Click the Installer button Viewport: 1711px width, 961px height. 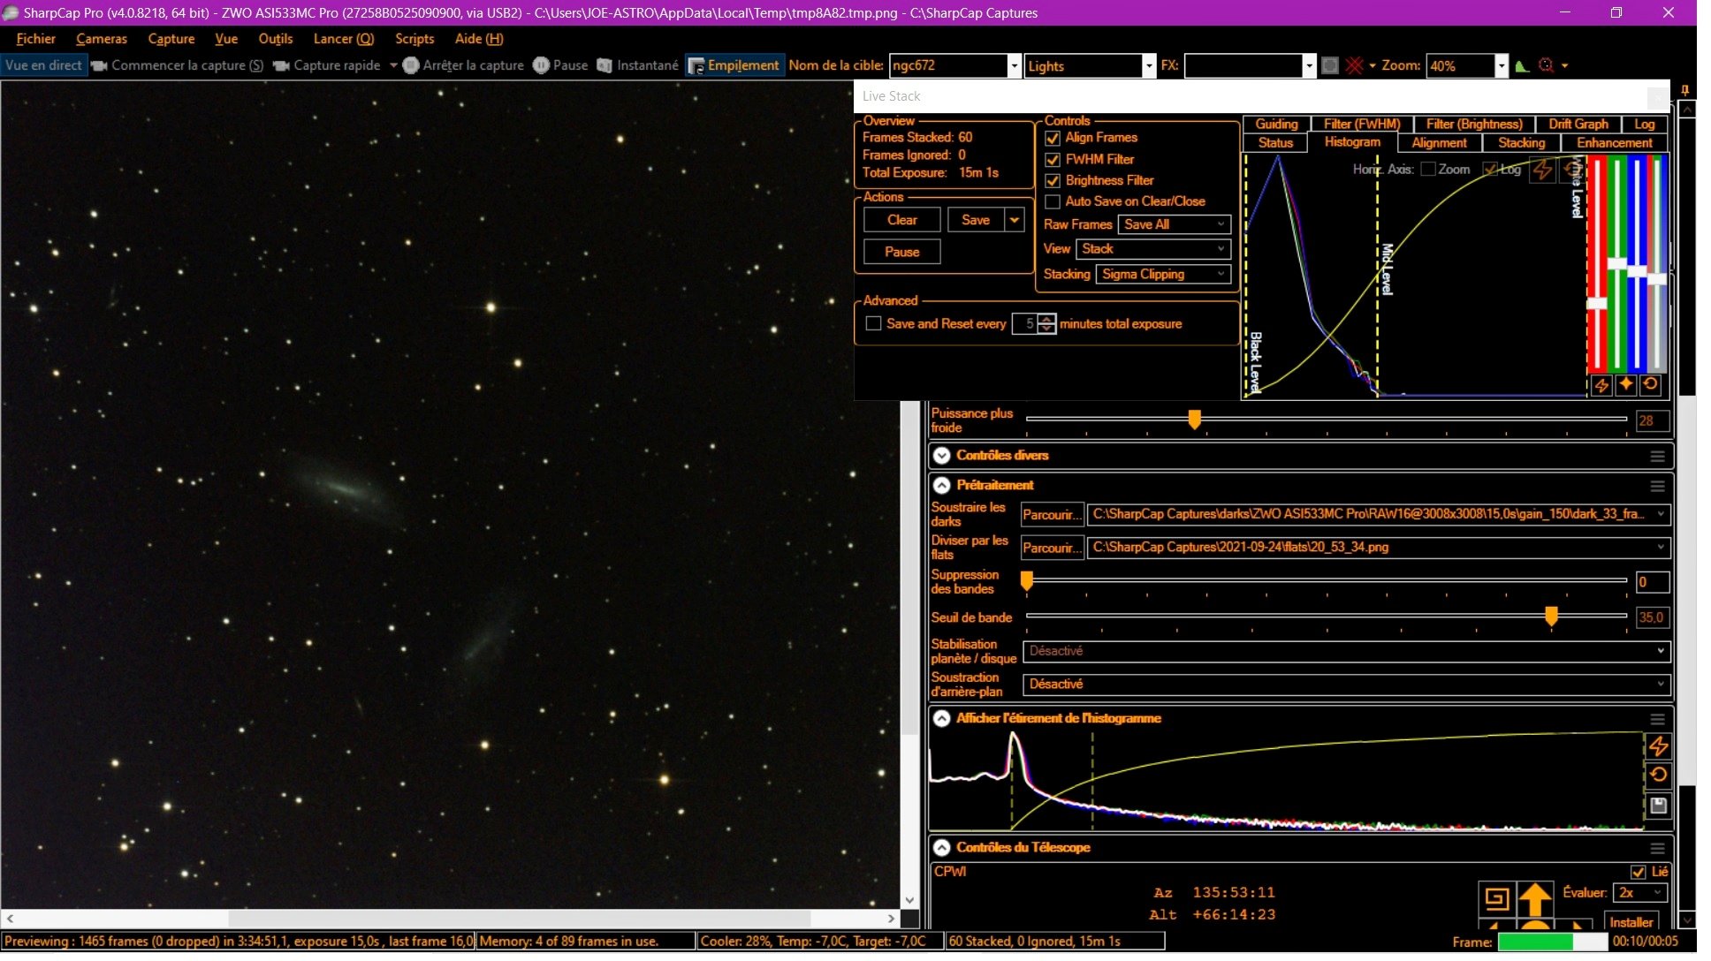pyautogui.click(x=1631, y=922)
